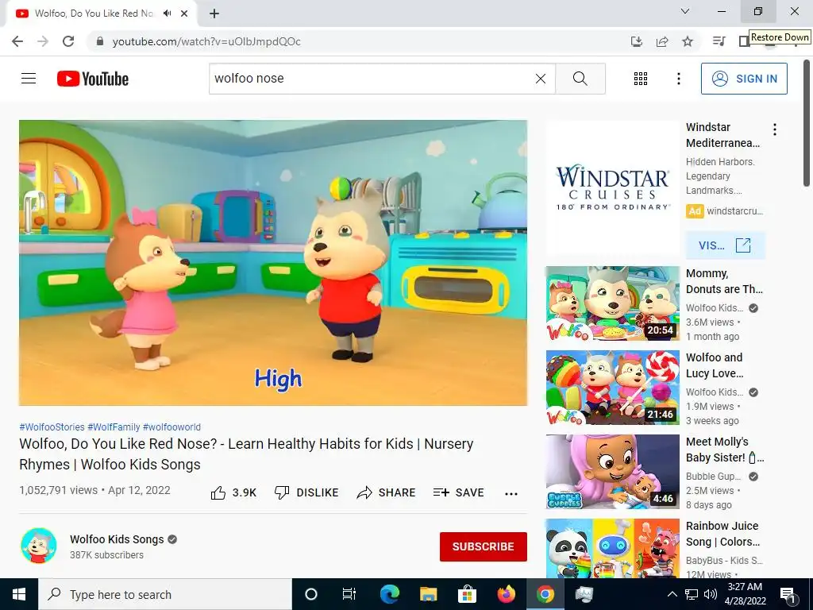
Task: Reload the page with refresh icon
Action: coord(68,41)
